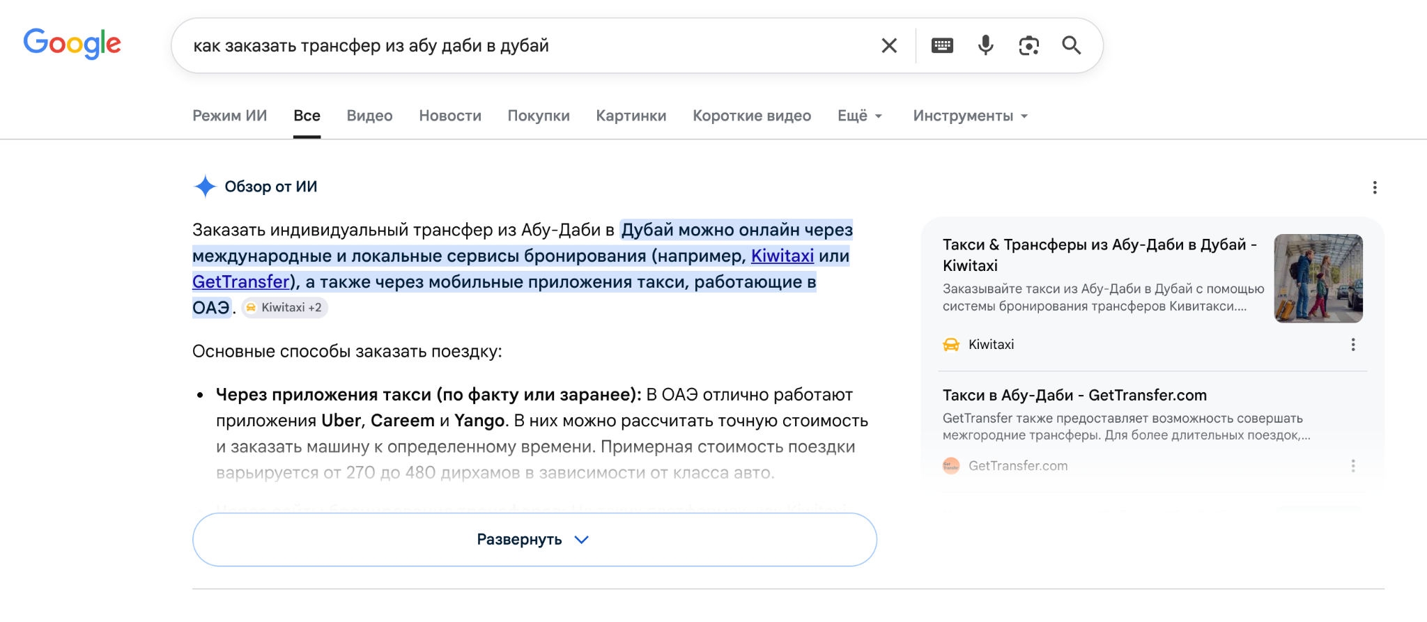Open Kiwitaxi source card title
1427x622 pixels.
1100,255
